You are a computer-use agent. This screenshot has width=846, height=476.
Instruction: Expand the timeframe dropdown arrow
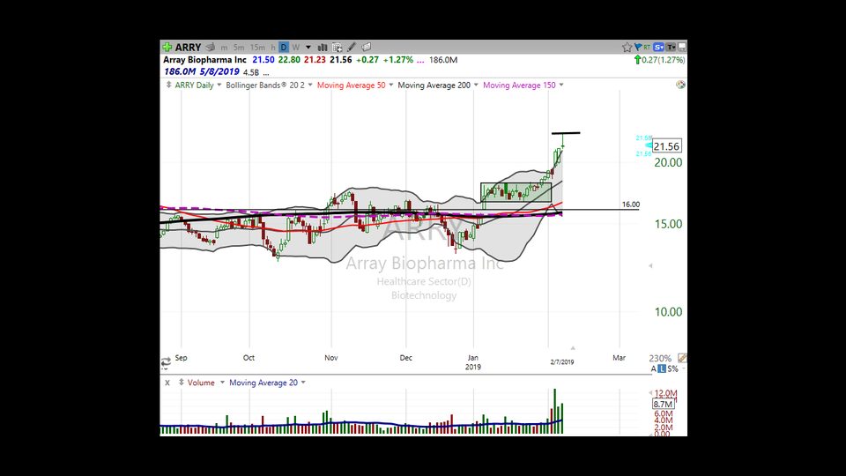(308, 48)
